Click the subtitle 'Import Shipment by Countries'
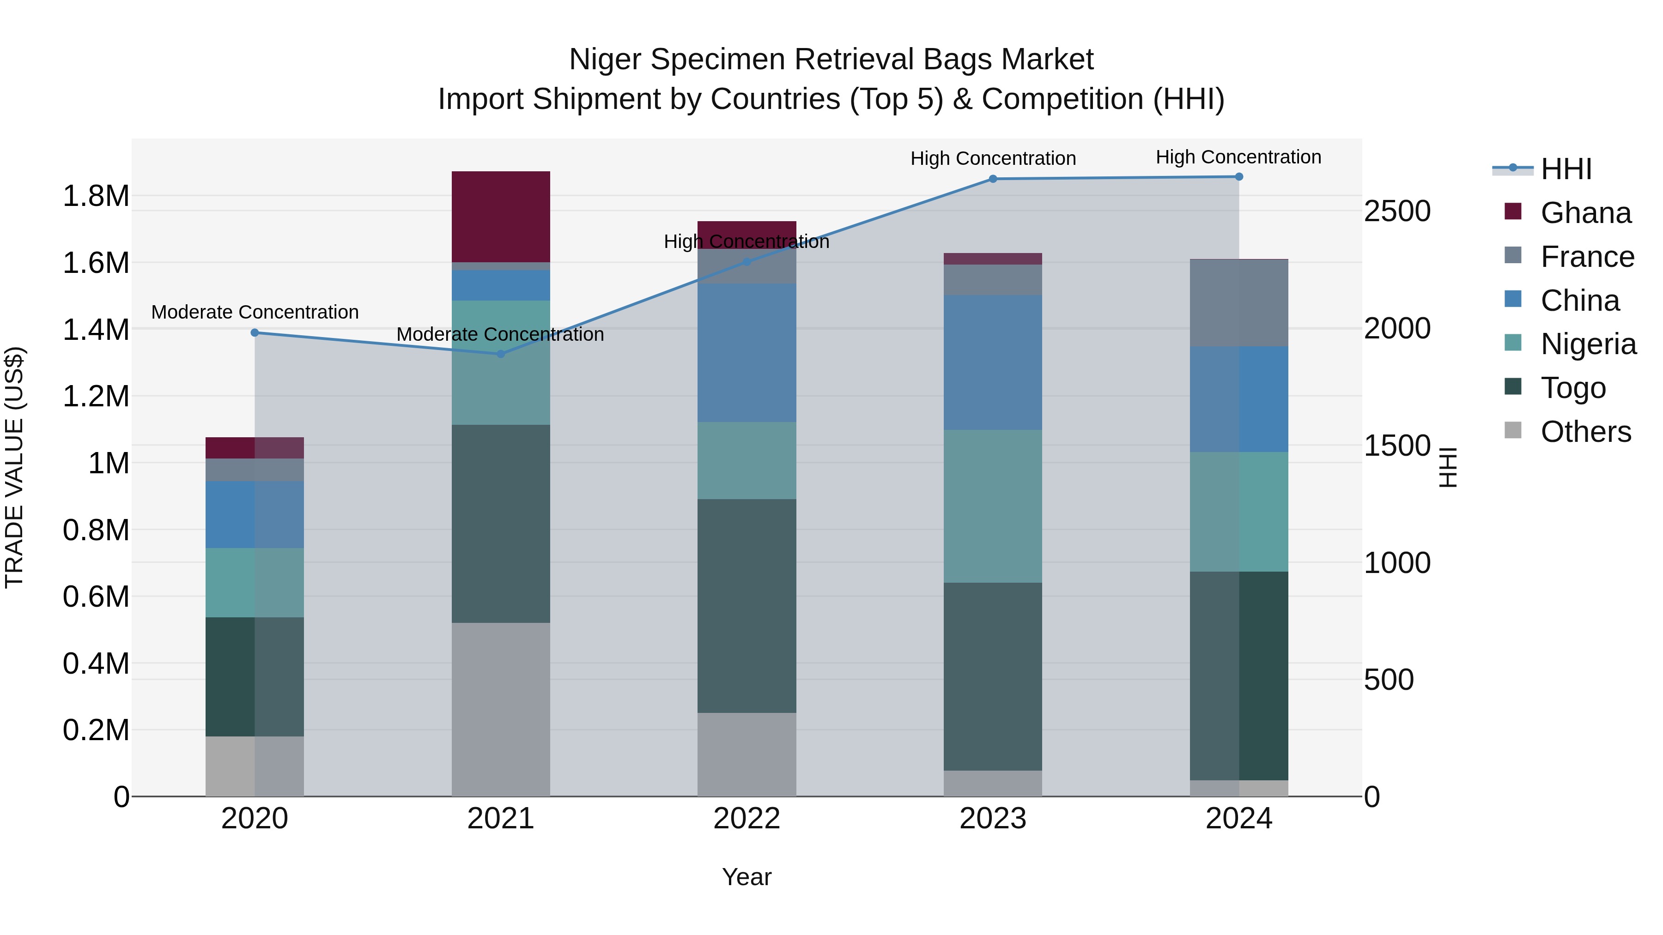1663x935 pixels. click(638, 99)
